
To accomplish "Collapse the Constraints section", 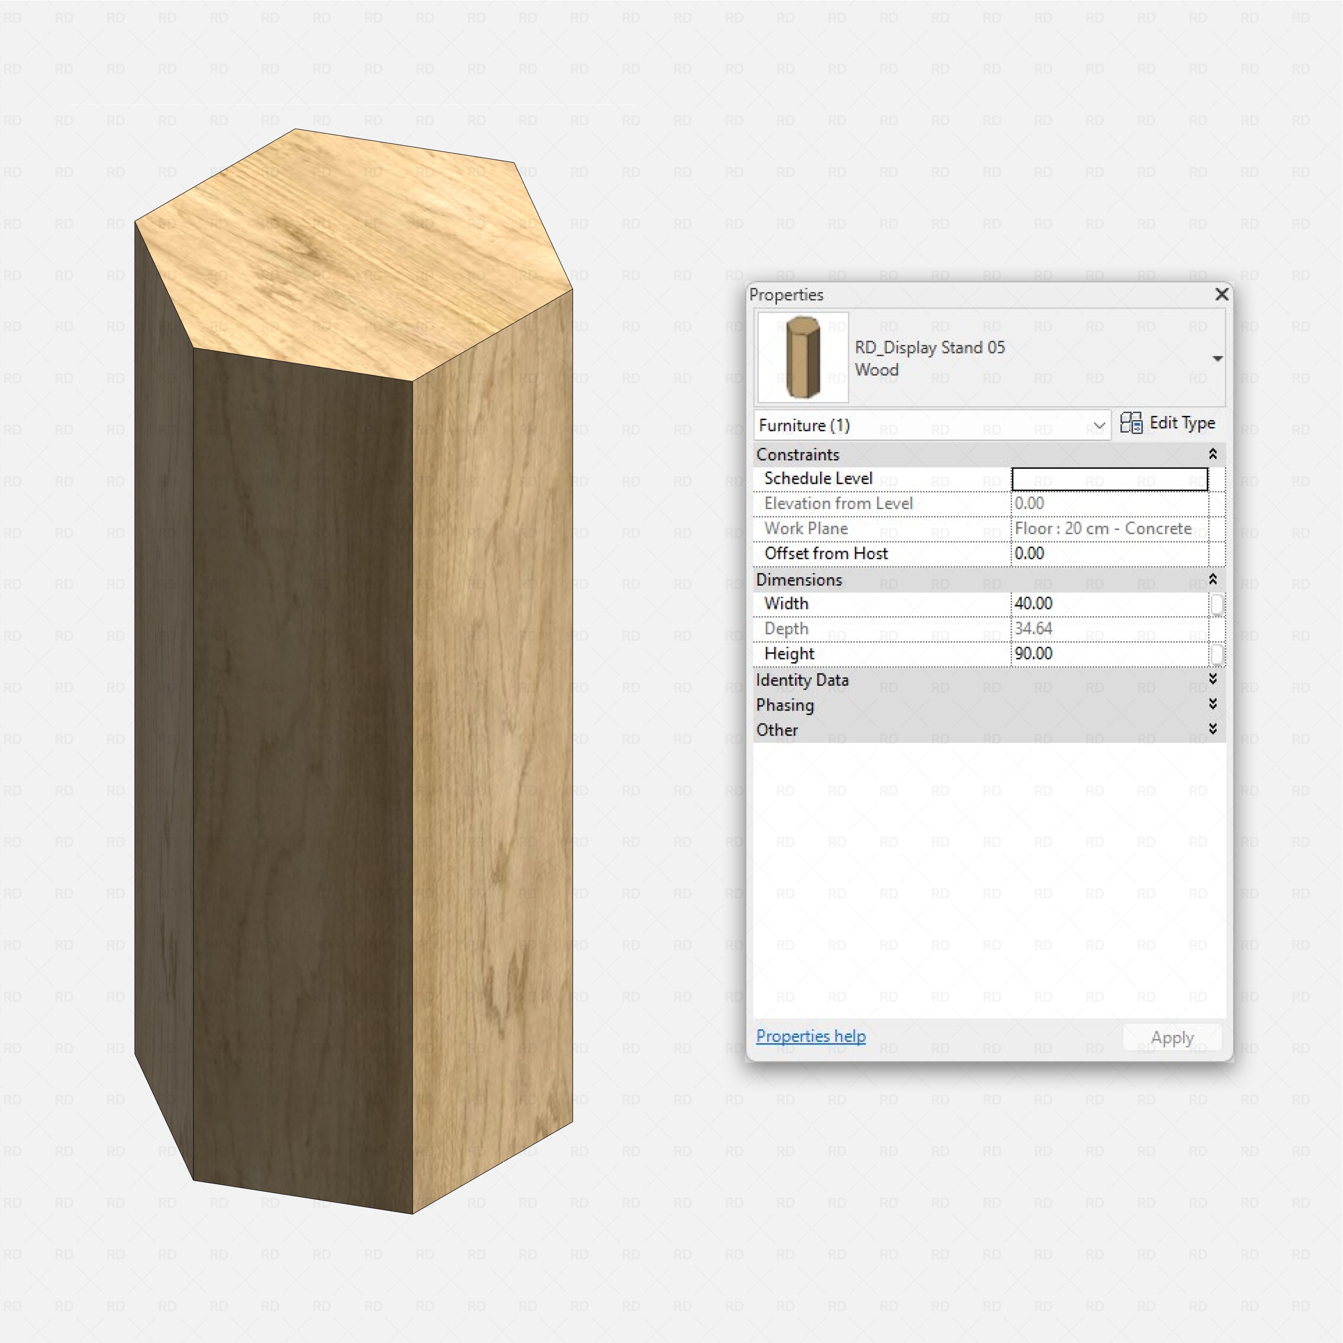I will pos(1212,455).
